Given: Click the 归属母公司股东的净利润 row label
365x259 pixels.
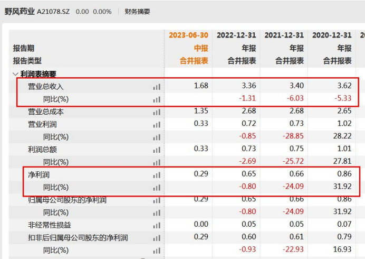Looking at the screenshot, I should [67, 200].
